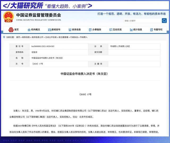Open the 首页 menu item
Screen dimensions: 170x143
[x=16, y=30]
